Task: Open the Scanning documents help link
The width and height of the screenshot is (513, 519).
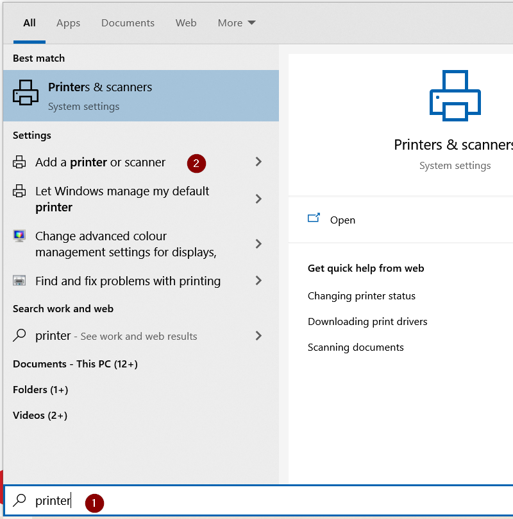Action: pyautogui.click(x=355, y=347)
